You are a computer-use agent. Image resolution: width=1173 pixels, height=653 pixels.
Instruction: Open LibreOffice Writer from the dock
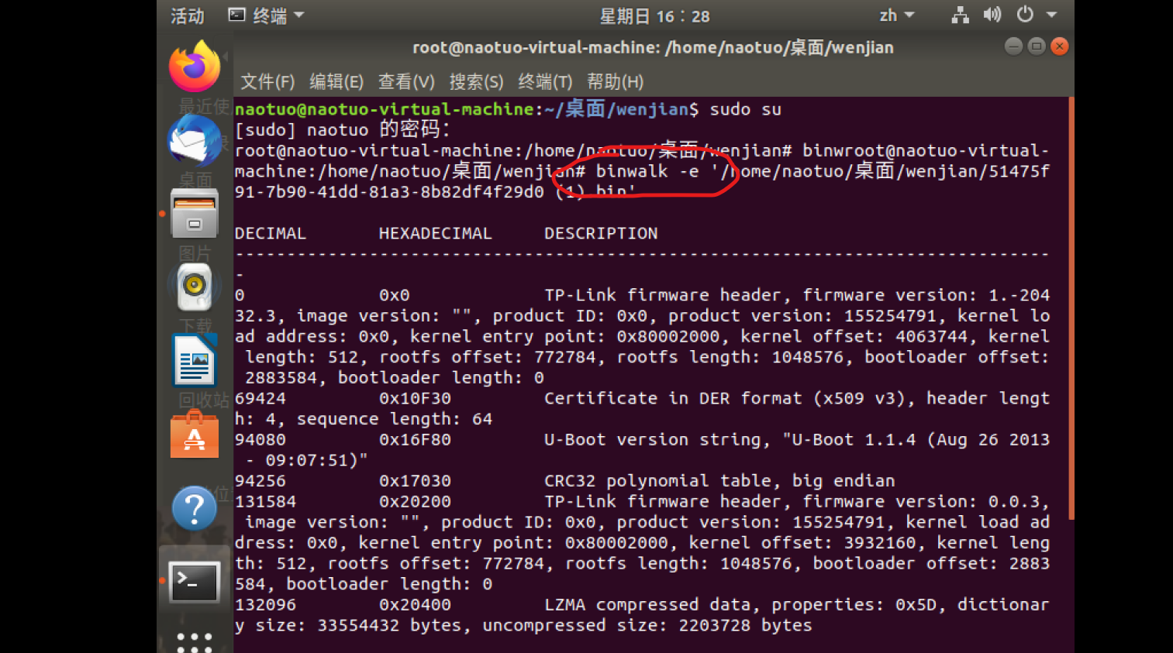(194, 359)
